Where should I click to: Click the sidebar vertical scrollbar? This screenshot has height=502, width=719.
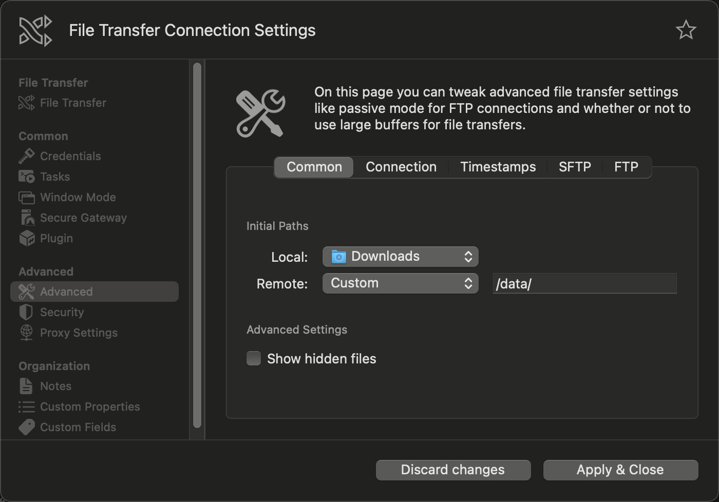[x=197, y=245]
